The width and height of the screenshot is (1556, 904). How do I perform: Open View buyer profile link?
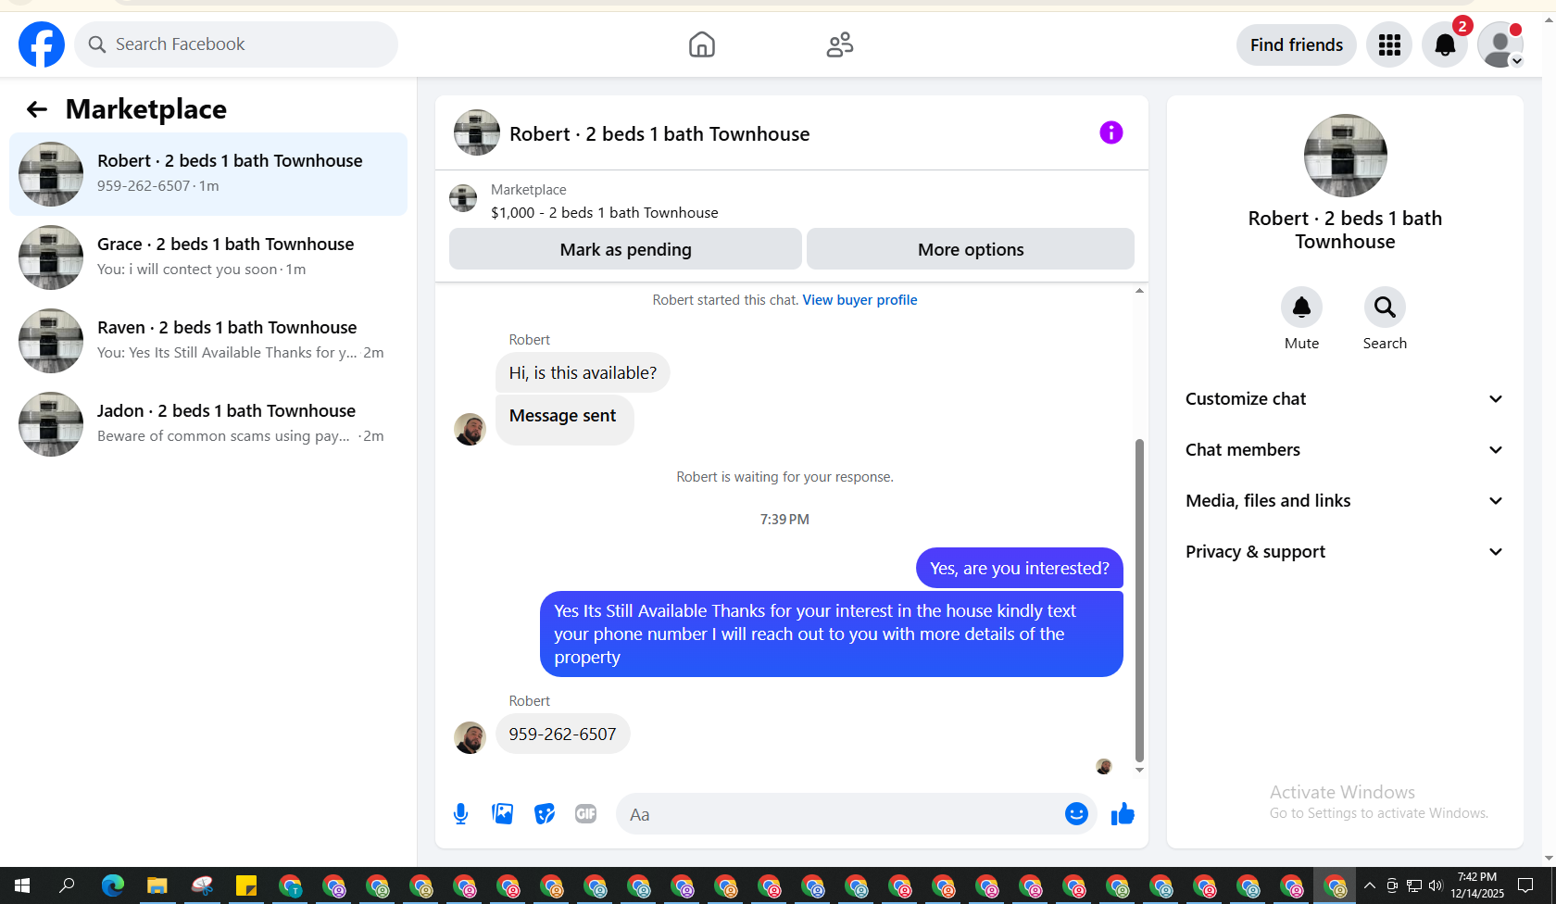[860, 300]
